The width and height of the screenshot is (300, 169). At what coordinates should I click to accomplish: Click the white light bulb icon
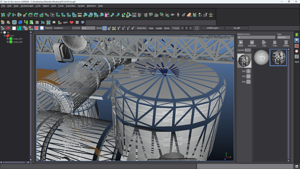[42, 28]
